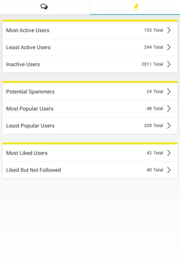Screen dimensions: 180x266
Task: Open Least Popular Users
Action: [x=90, y=126]
